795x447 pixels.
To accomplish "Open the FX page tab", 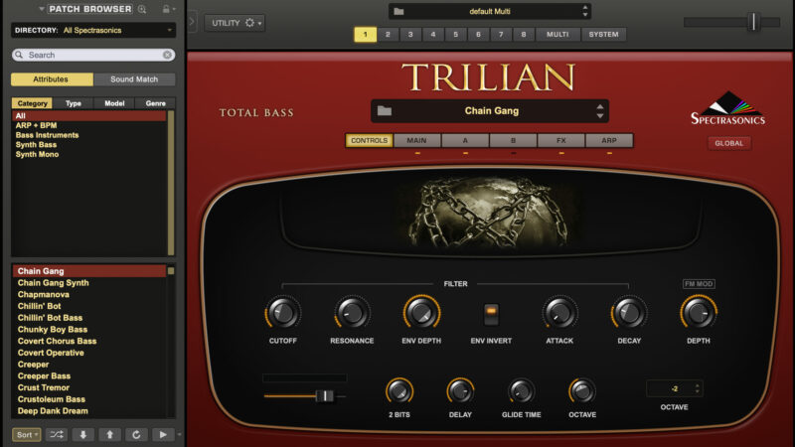I will [560, 140].
